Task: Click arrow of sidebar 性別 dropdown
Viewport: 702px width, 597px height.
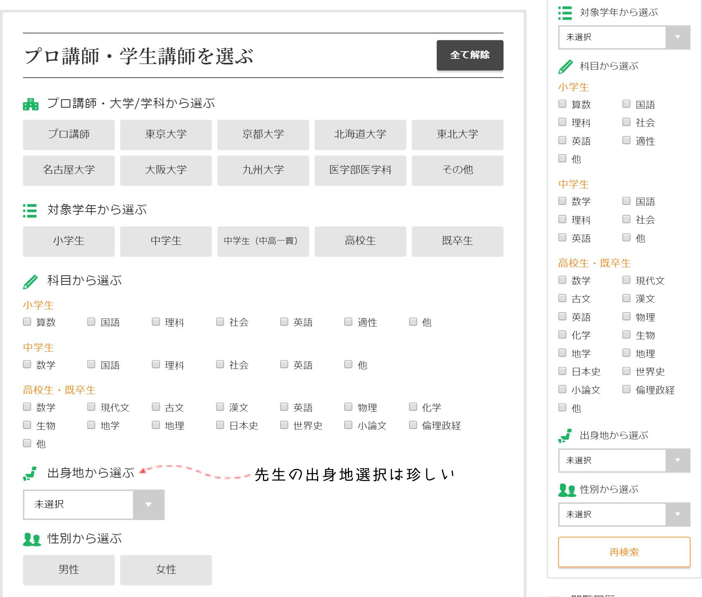Action: (678, 515)
